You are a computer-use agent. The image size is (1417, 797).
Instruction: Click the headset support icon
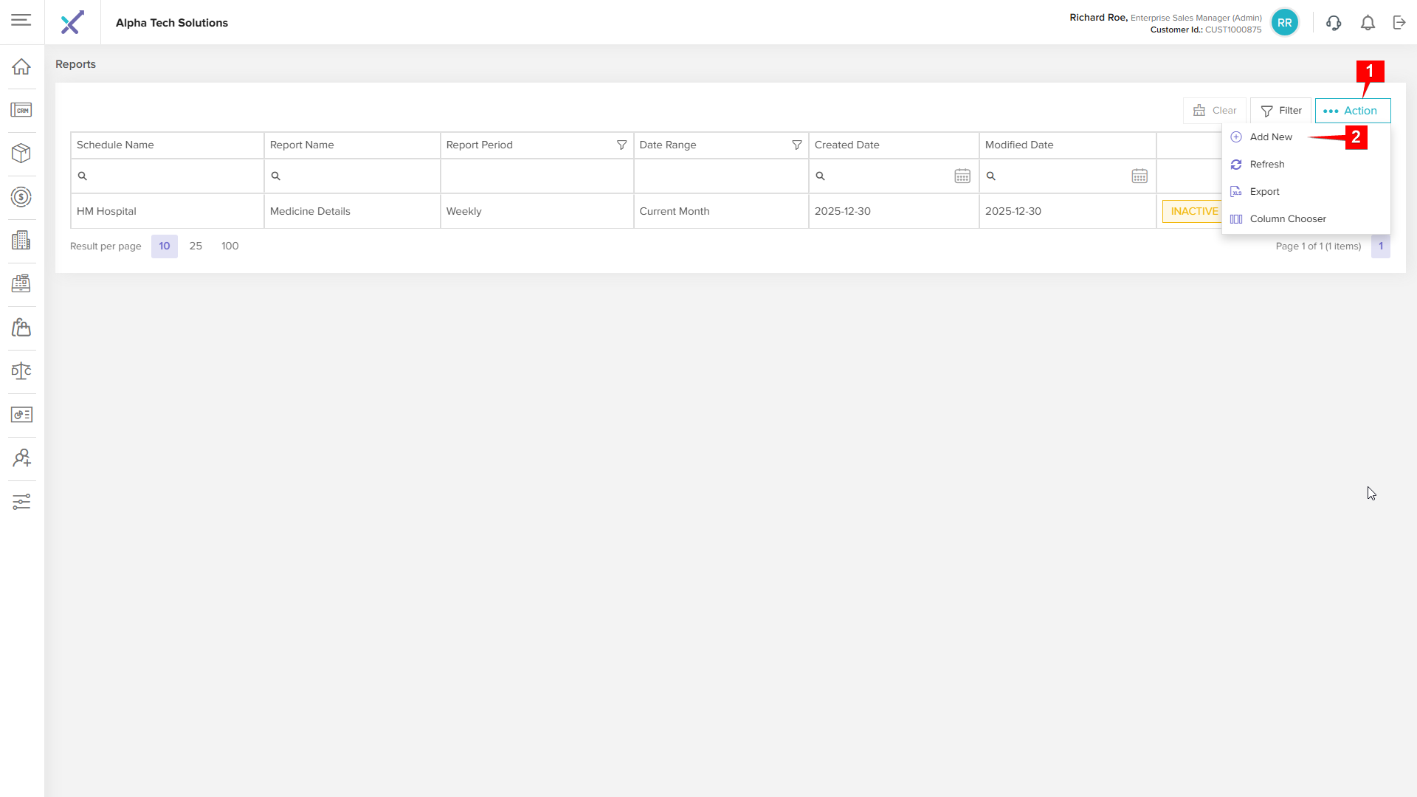(1333, 23)
